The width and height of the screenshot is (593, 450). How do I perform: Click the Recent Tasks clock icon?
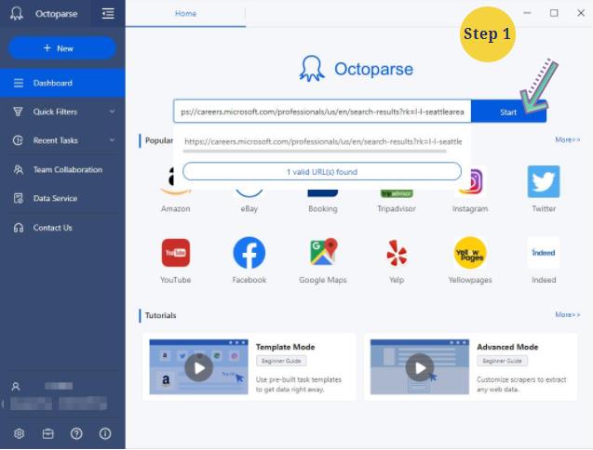[18, 140]
